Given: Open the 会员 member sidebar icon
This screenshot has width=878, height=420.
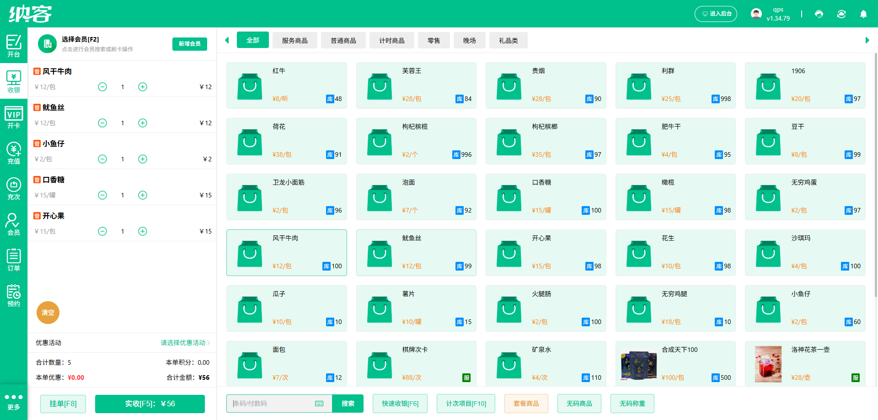Looking at the screenshot, I should (x=14, y=224).
